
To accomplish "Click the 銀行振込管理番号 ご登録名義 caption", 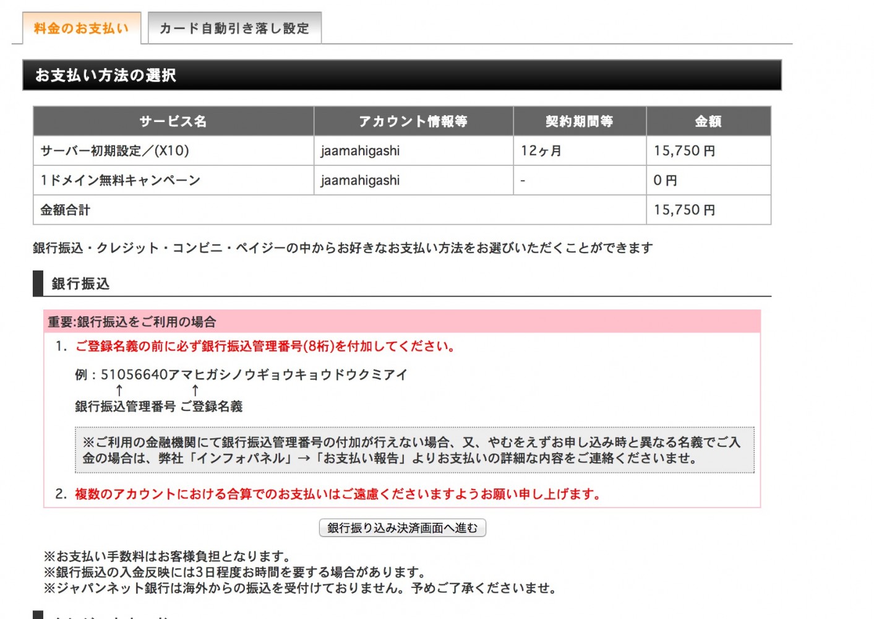I will point(158,406).
